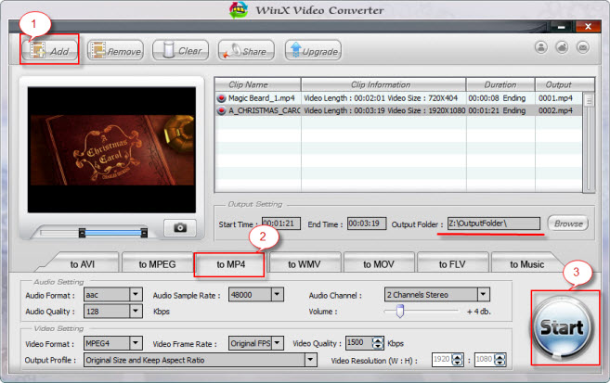Click the Add video button
Screen dimensions: 610x383
(49, 51)
